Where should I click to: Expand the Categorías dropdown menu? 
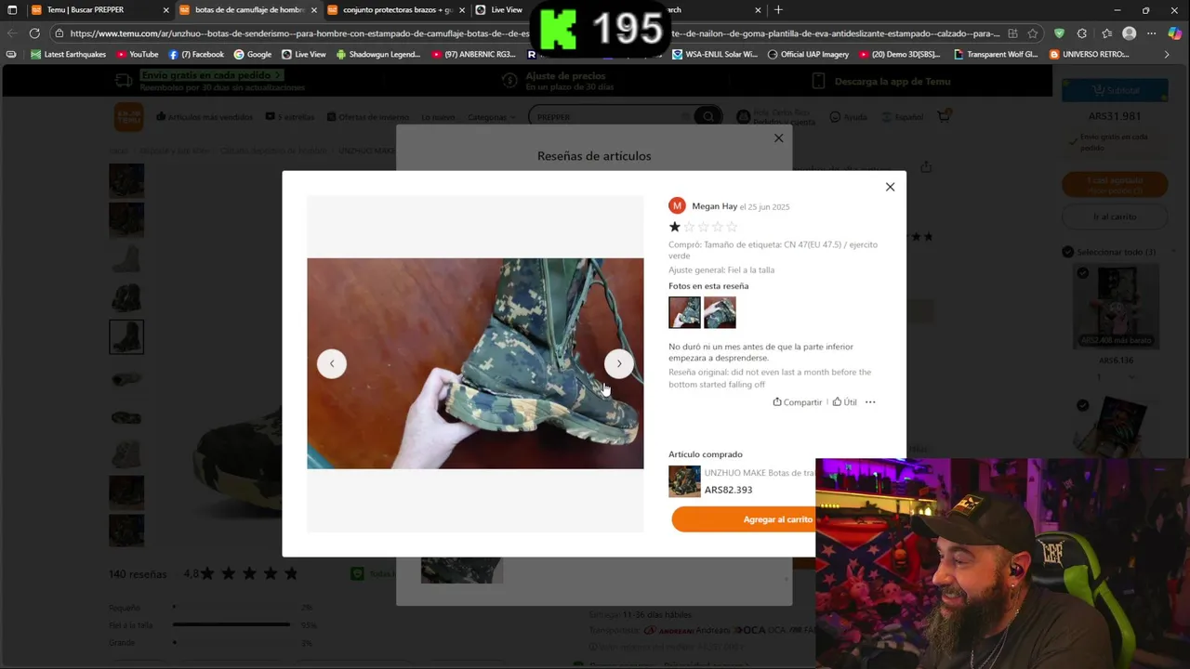click(491, 117)
